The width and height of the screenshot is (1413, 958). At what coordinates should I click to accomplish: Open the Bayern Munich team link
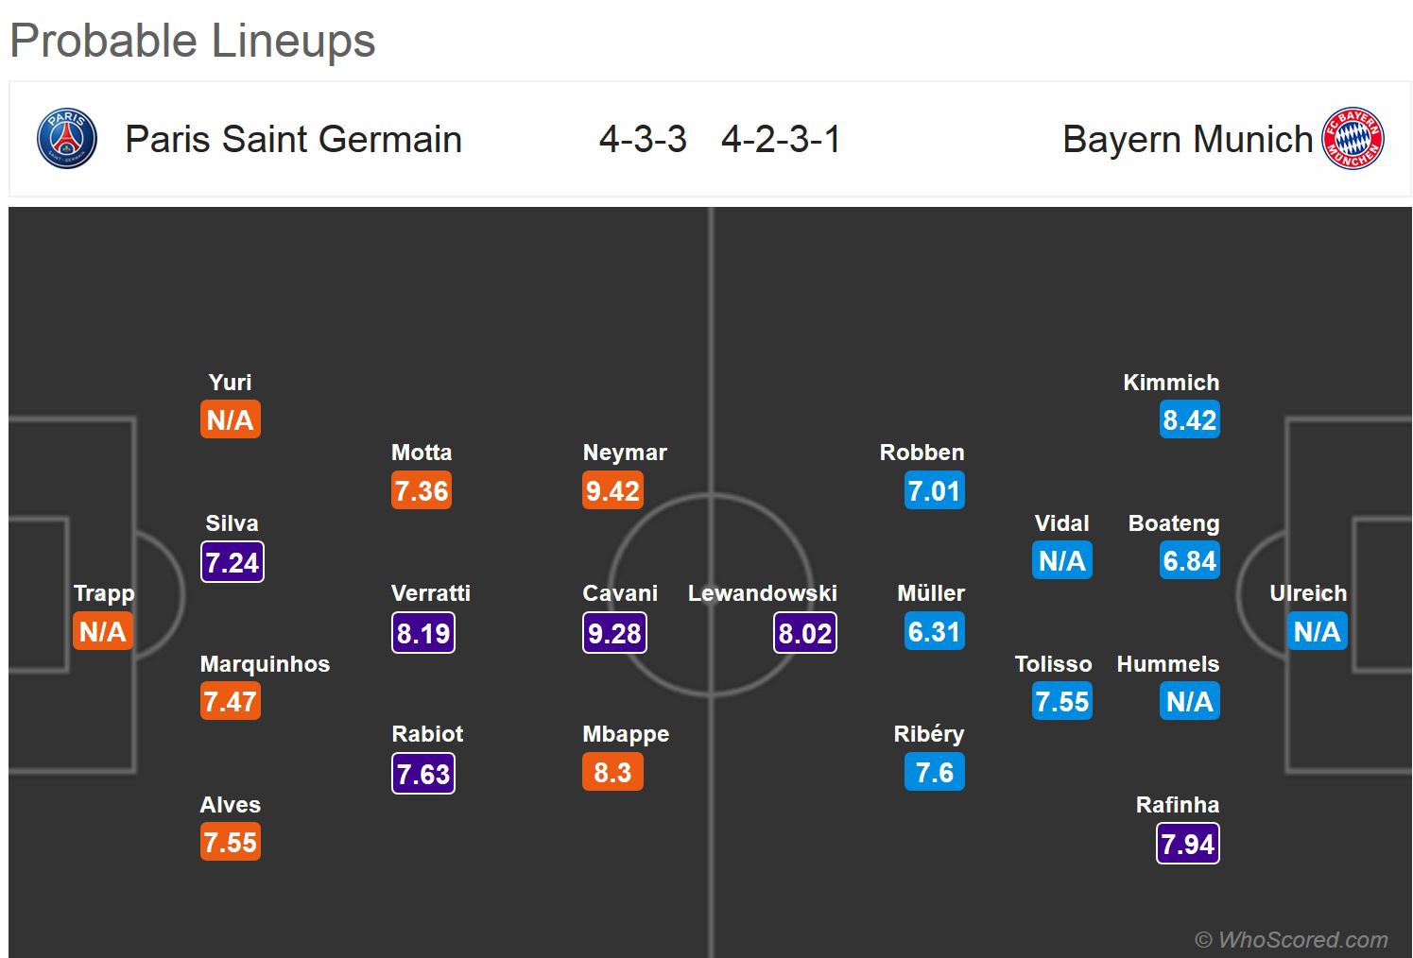pos(1187,140)
